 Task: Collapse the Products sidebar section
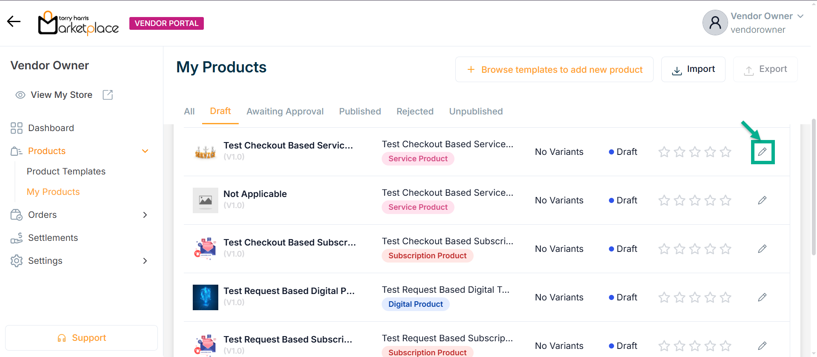pos(145,151)
